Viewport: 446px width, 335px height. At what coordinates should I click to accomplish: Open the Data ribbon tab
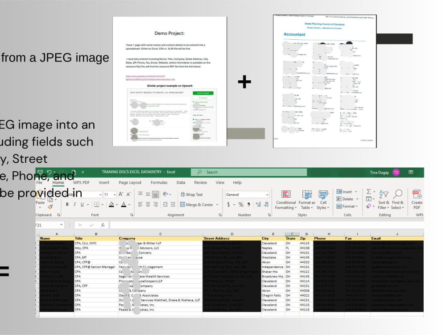coord(181,182)
